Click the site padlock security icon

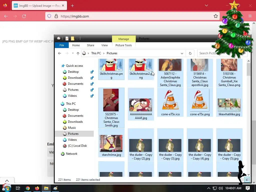click(56, 16)
